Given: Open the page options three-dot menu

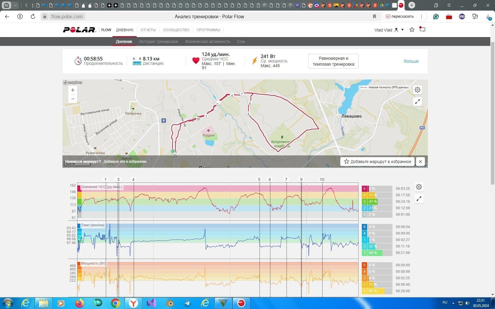Looking at the screenshot, I should [x=421, y=16].
